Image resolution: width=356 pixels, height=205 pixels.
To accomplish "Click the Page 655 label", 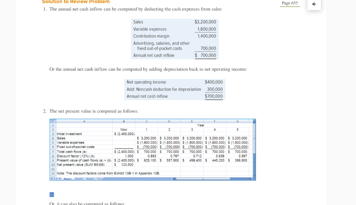I will [290, 3].
